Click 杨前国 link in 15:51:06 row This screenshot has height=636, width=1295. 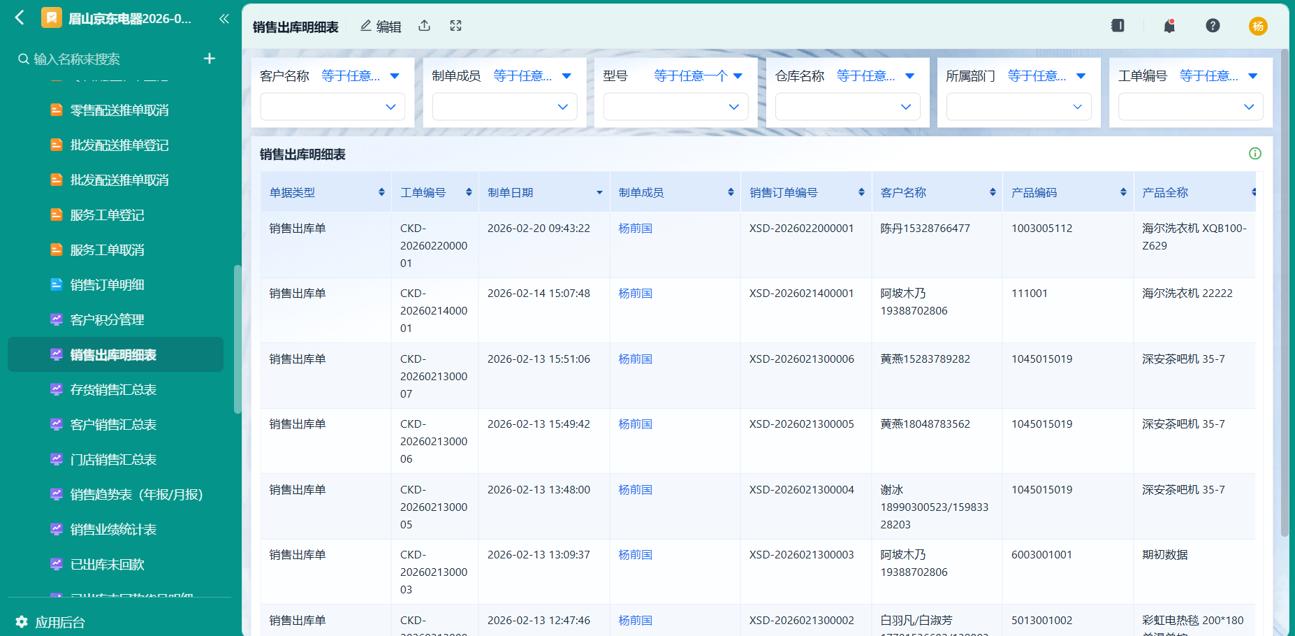(636, 359)
